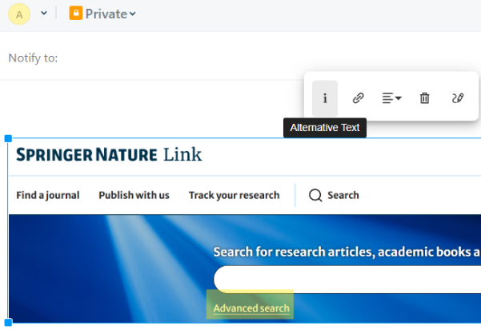This screenshot has height=330, width=481.
Task: Click the yellow user avatar A
Action: 19,14
